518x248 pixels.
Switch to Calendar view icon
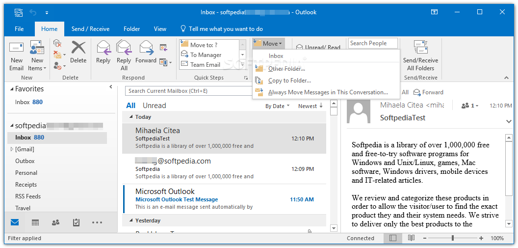tap(35, 222)
